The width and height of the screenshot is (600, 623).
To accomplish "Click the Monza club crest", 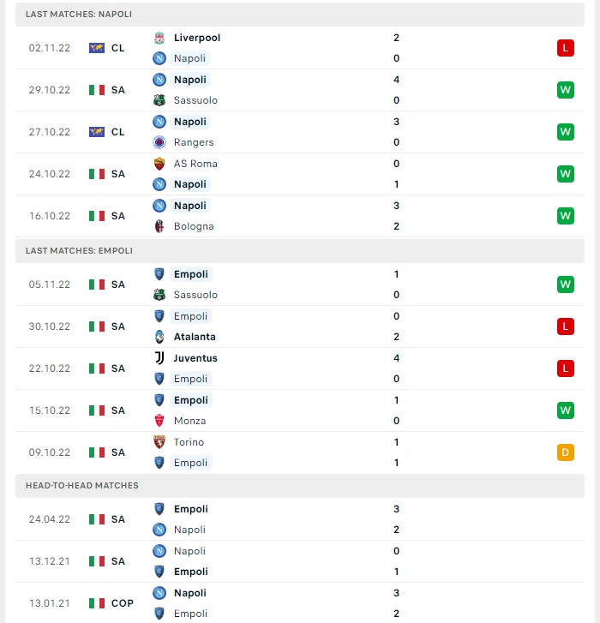I will click(159, 421).
